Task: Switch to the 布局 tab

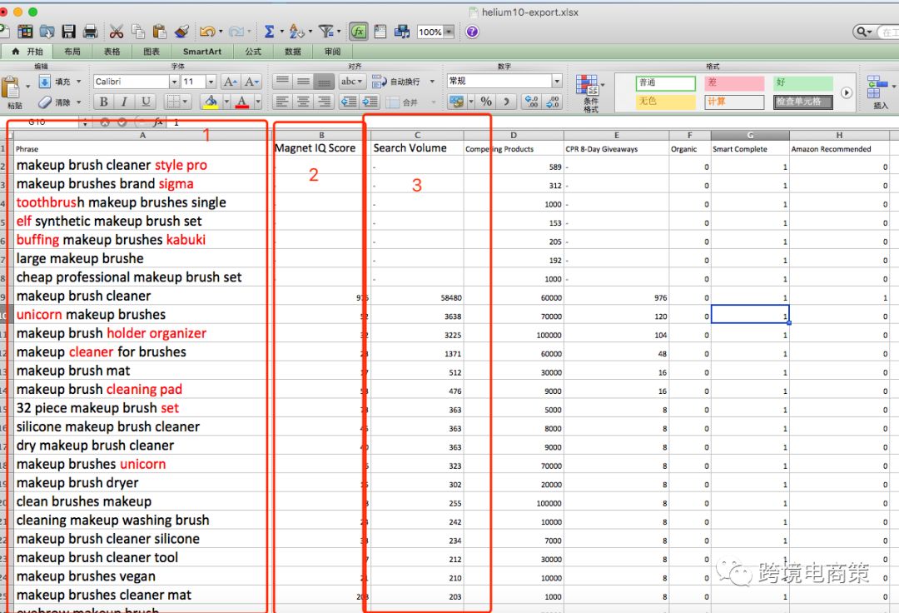Action: click(72, 52)
